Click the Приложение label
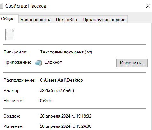The width and height of the screenshot is (152, 130). click(x=17, y=62)
